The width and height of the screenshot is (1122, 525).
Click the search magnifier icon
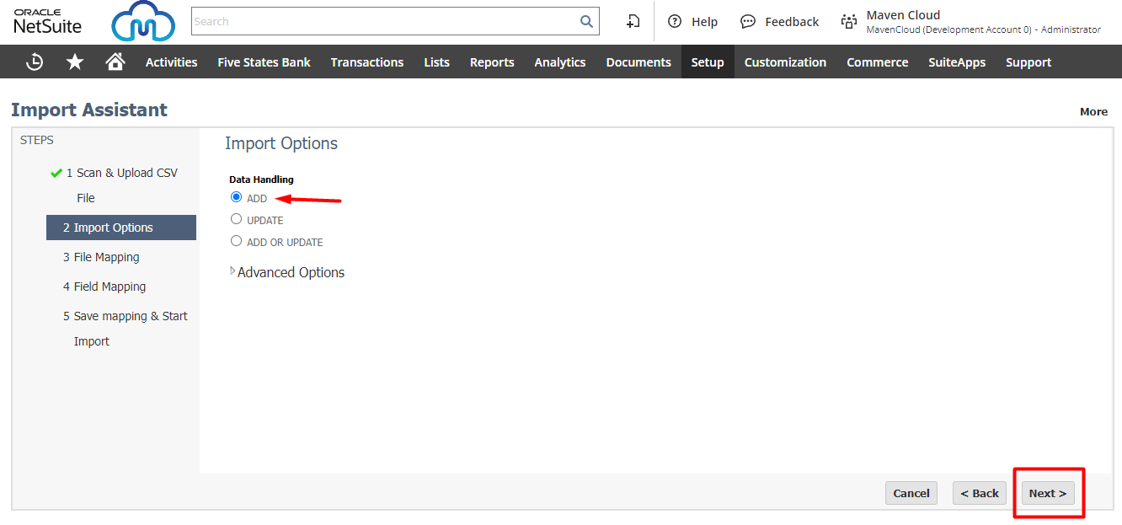[x=586, y=22]
